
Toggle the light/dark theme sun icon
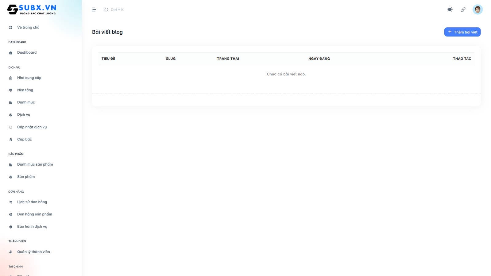pyautogui.click(x=450, y=10)
